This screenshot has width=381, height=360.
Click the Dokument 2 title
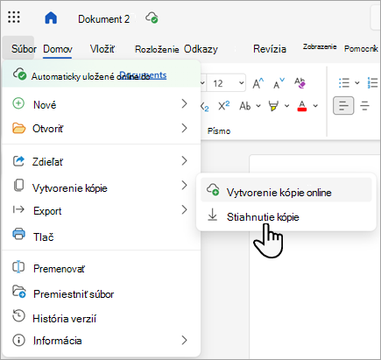pos(103,19)
